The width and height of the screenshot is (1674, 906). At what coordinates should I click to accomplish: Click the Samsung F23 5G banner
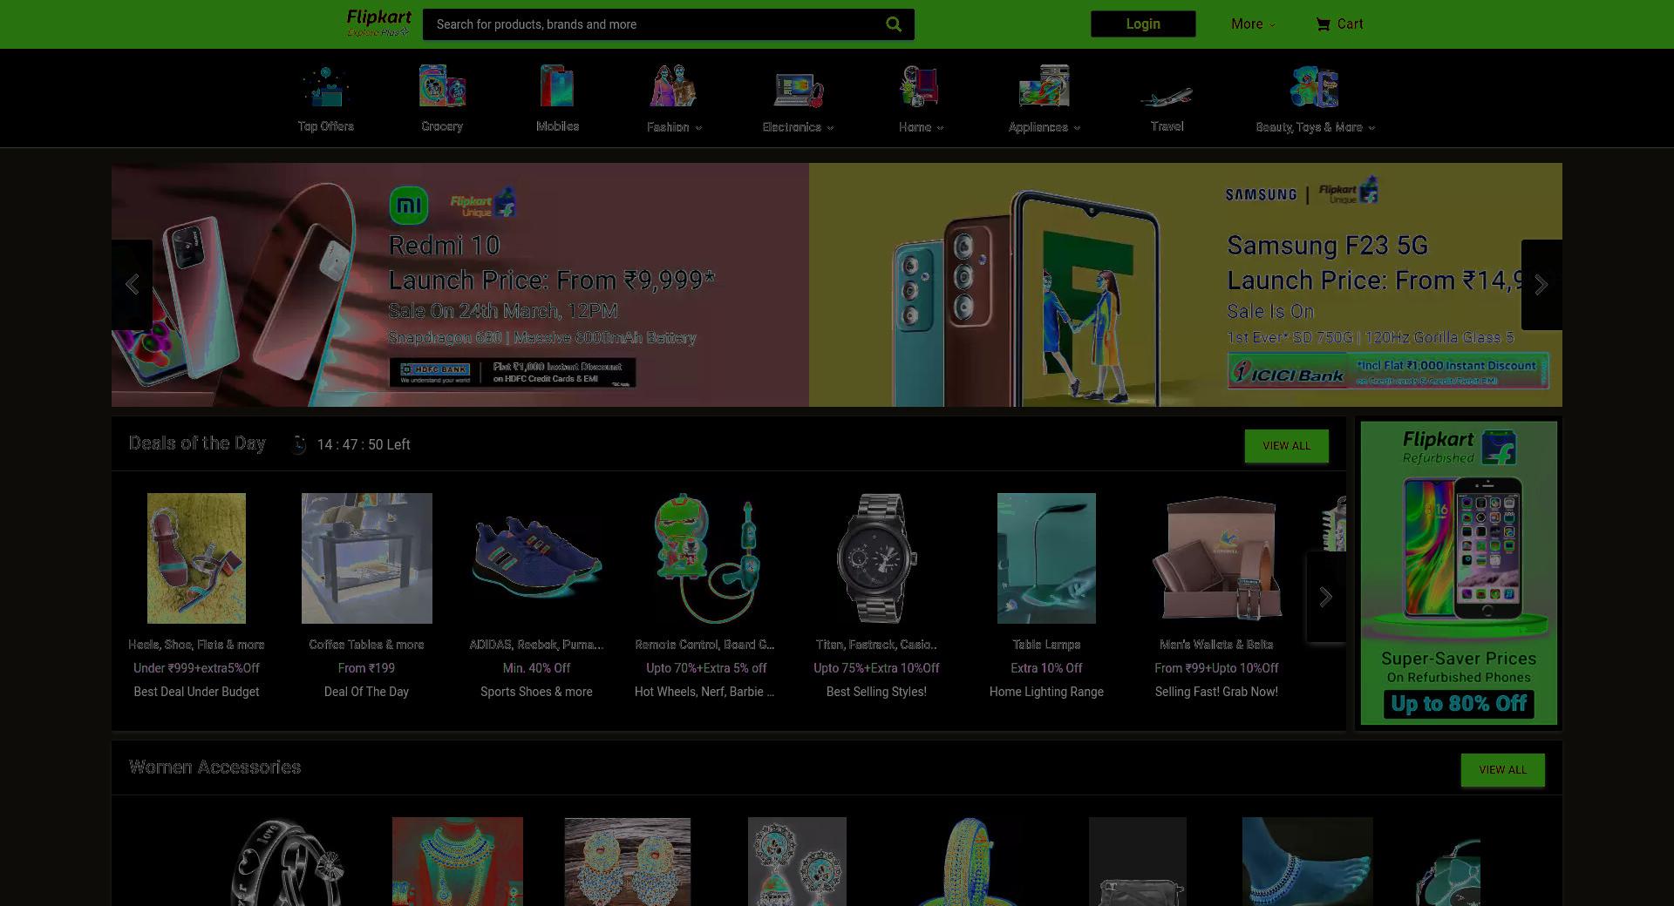1186,285
